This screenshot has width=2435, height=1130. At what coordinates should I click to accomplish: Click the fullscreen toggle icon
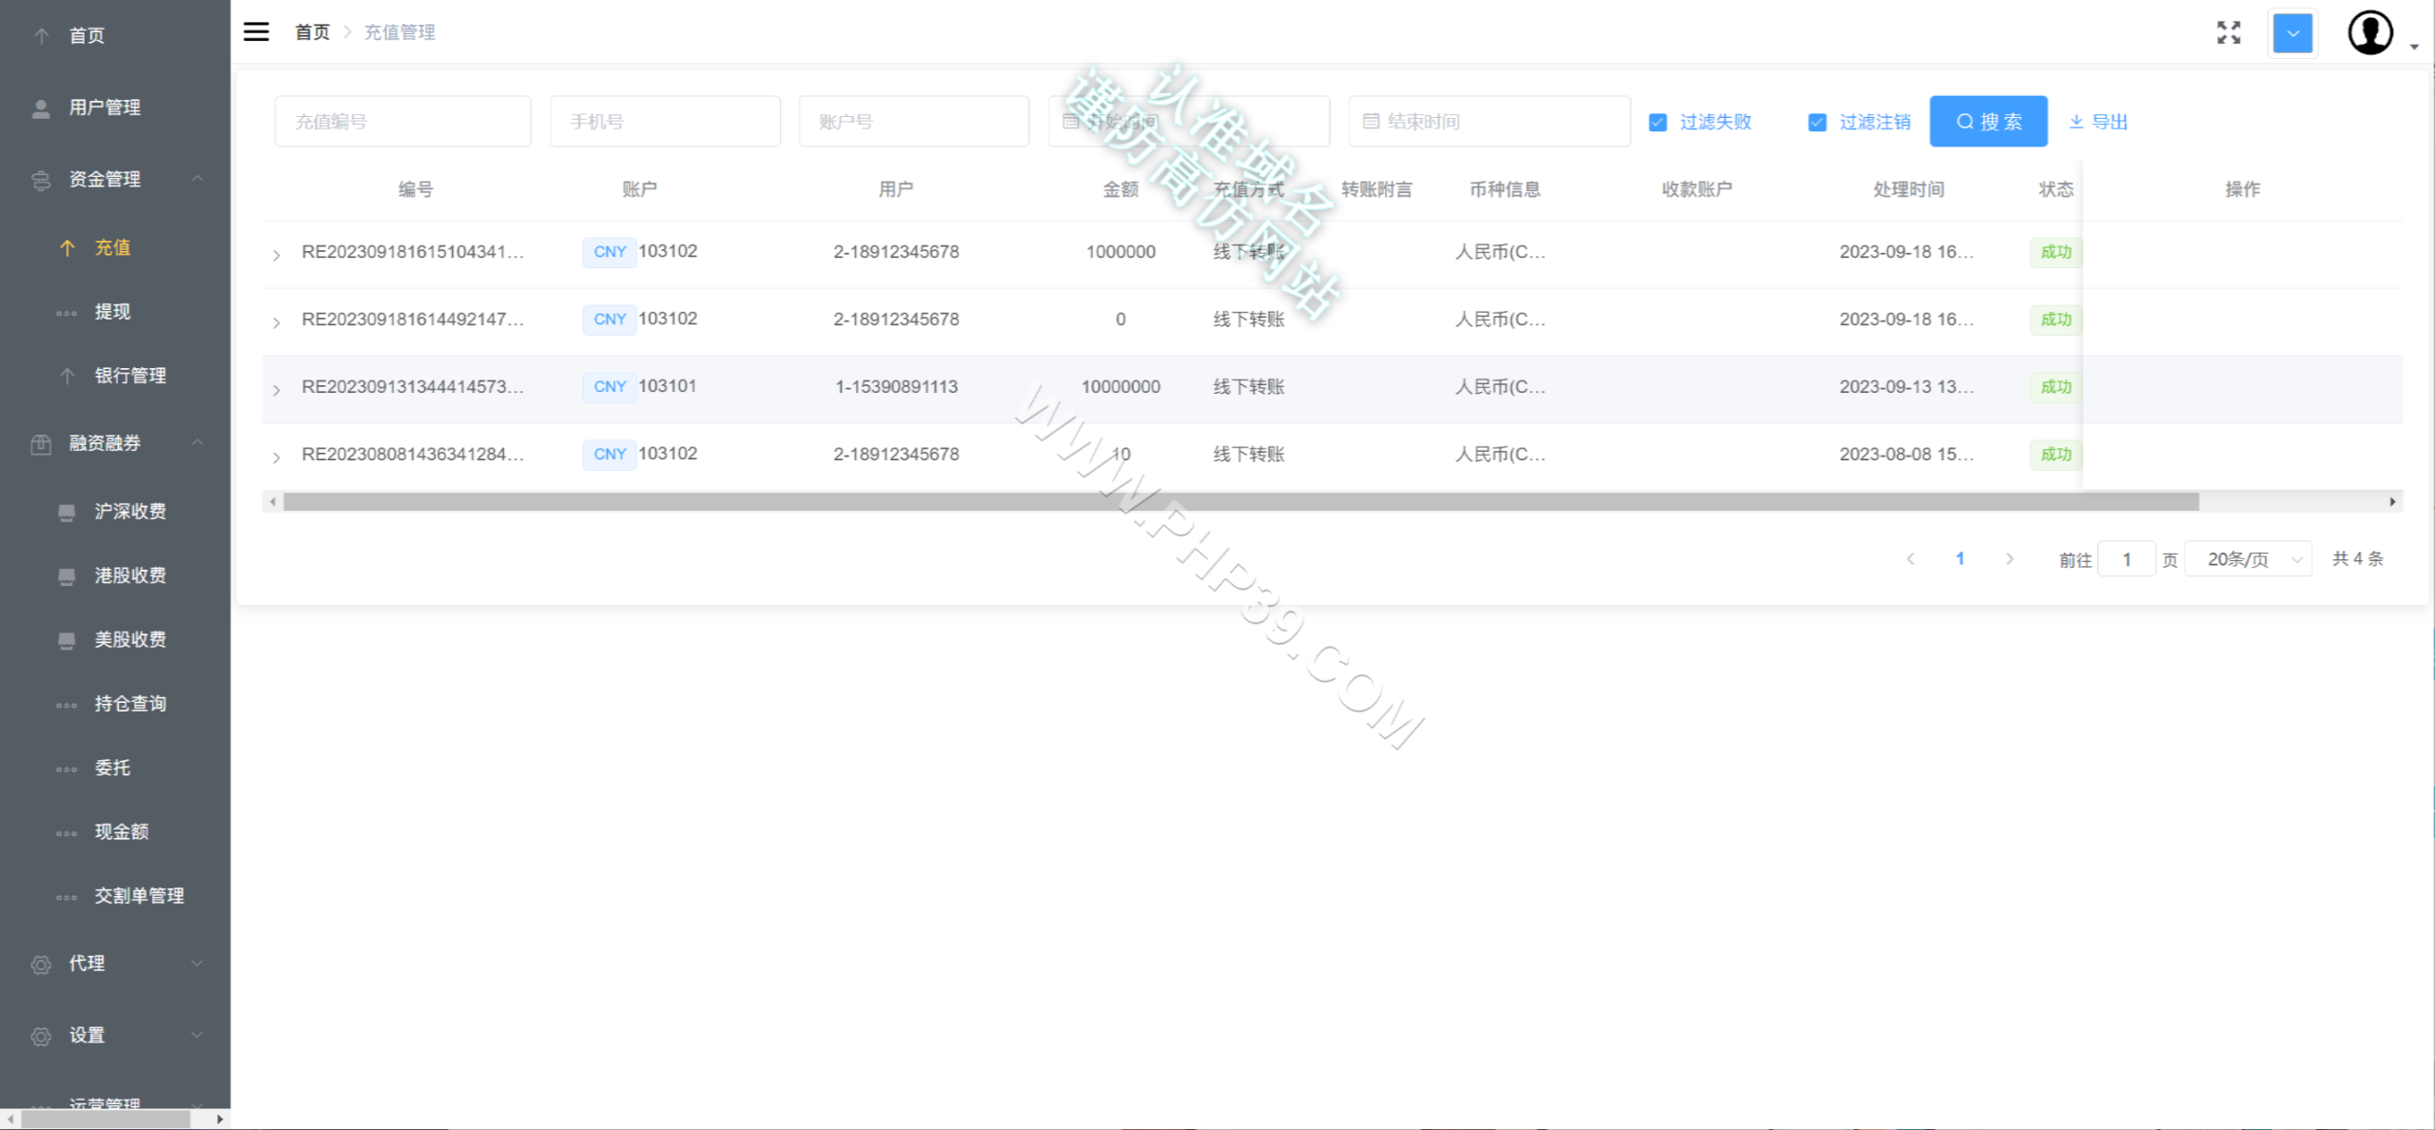(x=2228, y=32)
